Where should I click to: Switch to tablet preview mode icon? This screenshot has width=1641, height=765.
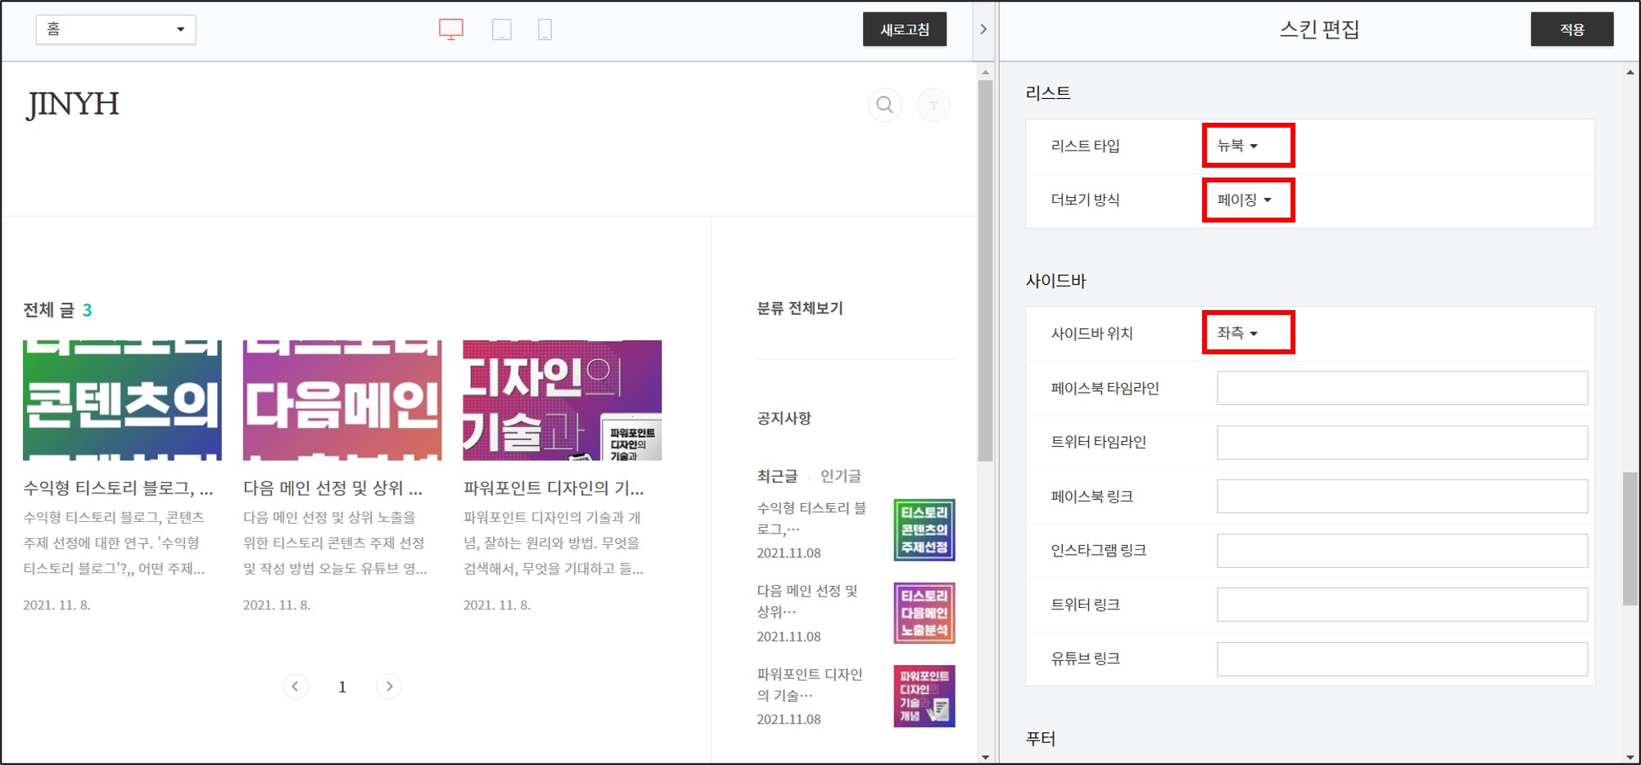[502, 29]
